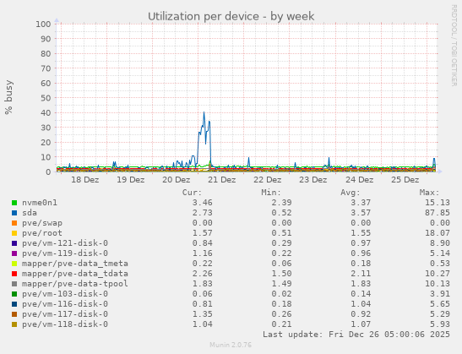Click the 18 Dez x-axis label
This screenshot has height=354, width=462.
point(84,180)
